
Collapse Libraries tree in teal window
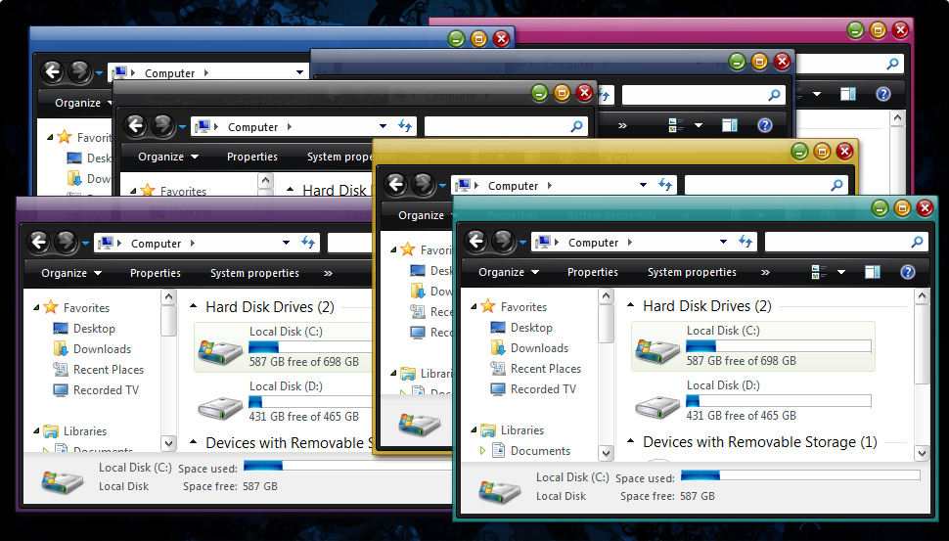point(474,430)
